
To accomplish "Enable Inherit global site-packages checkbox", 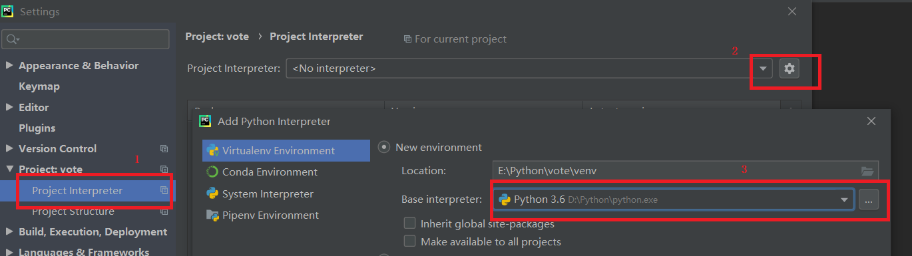I will tap(410, 223).
